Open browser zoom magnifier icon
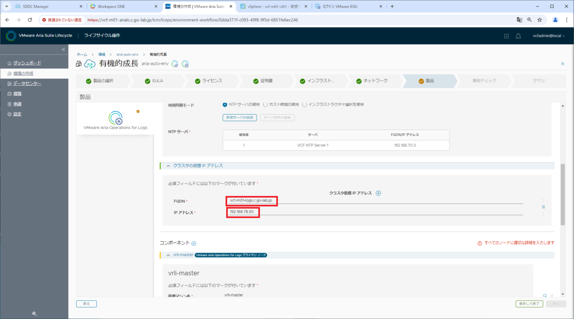Screen dimensions: 574x319 point(530,20)
